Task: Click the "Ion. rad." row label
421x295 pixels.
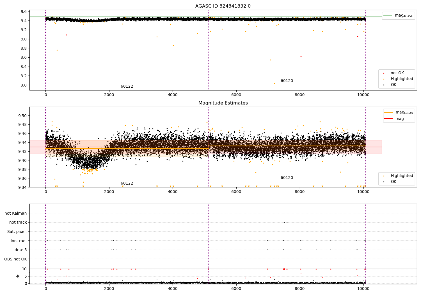Action: (x=19, y=241)
